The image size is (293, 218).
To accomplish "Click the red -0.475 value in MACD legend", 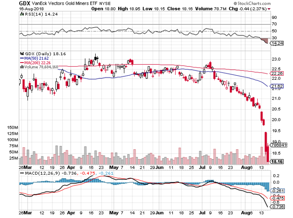I will point(87,173).
